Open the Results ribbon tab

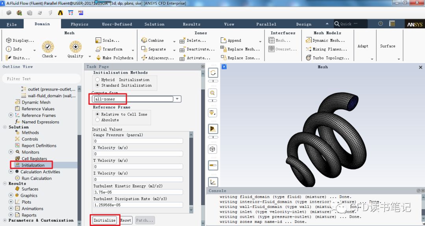click(x=192, y=24)
